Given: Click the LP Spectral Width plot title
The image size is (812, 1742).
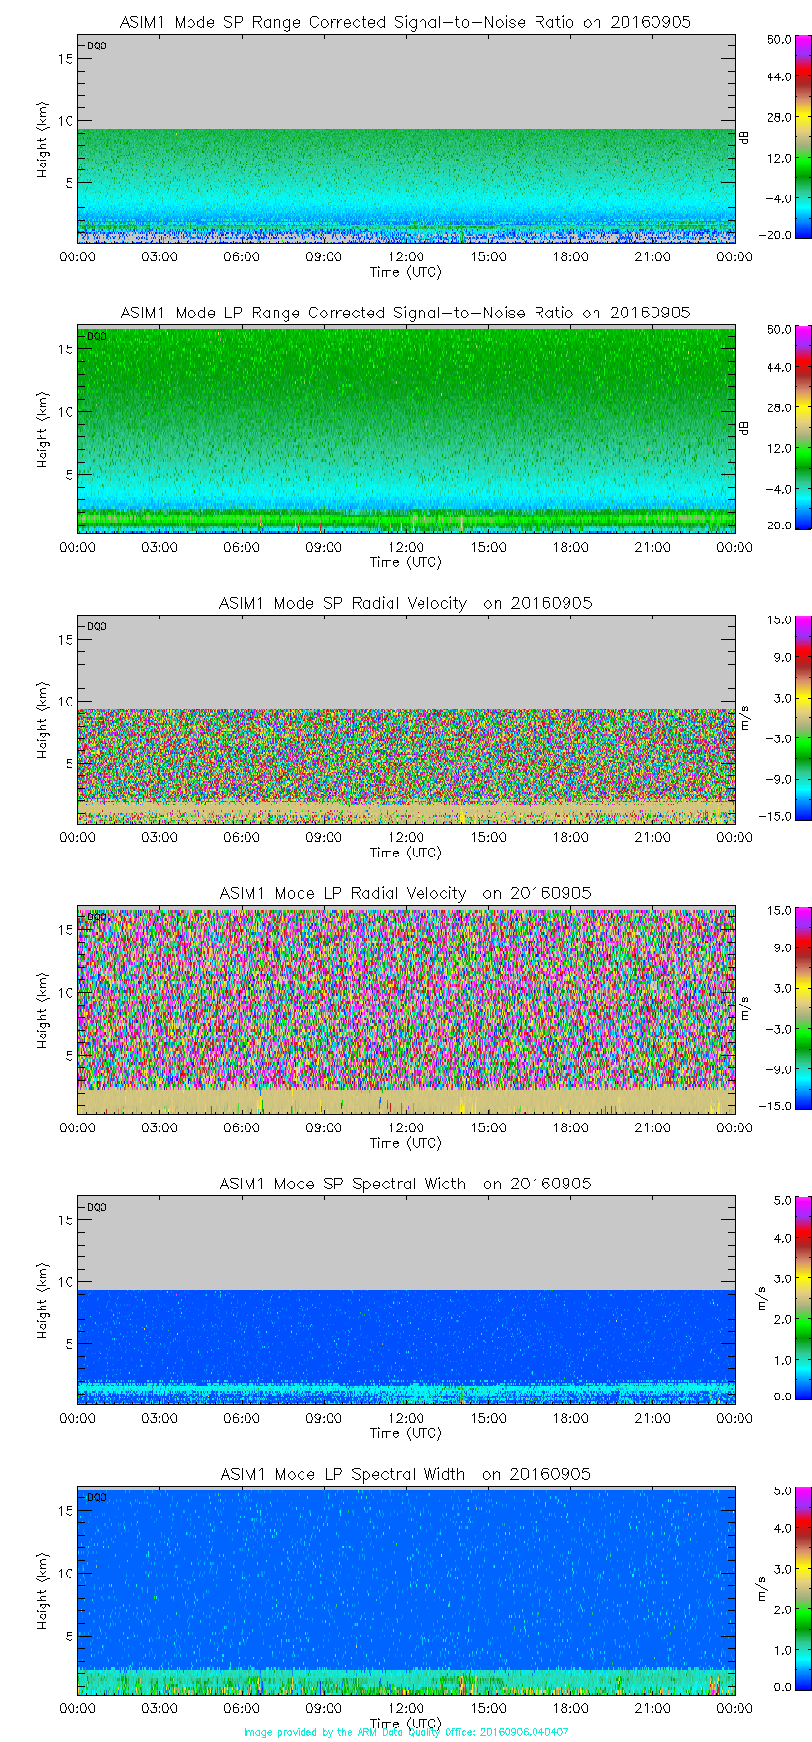Looking at the screenshot, I should [x=405, y=1474].
